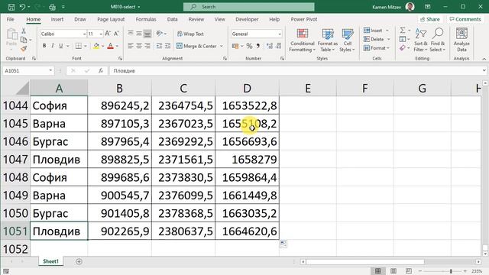489x275 pixels.
Task: Decrease the cell indent
Action: point(159,46)
